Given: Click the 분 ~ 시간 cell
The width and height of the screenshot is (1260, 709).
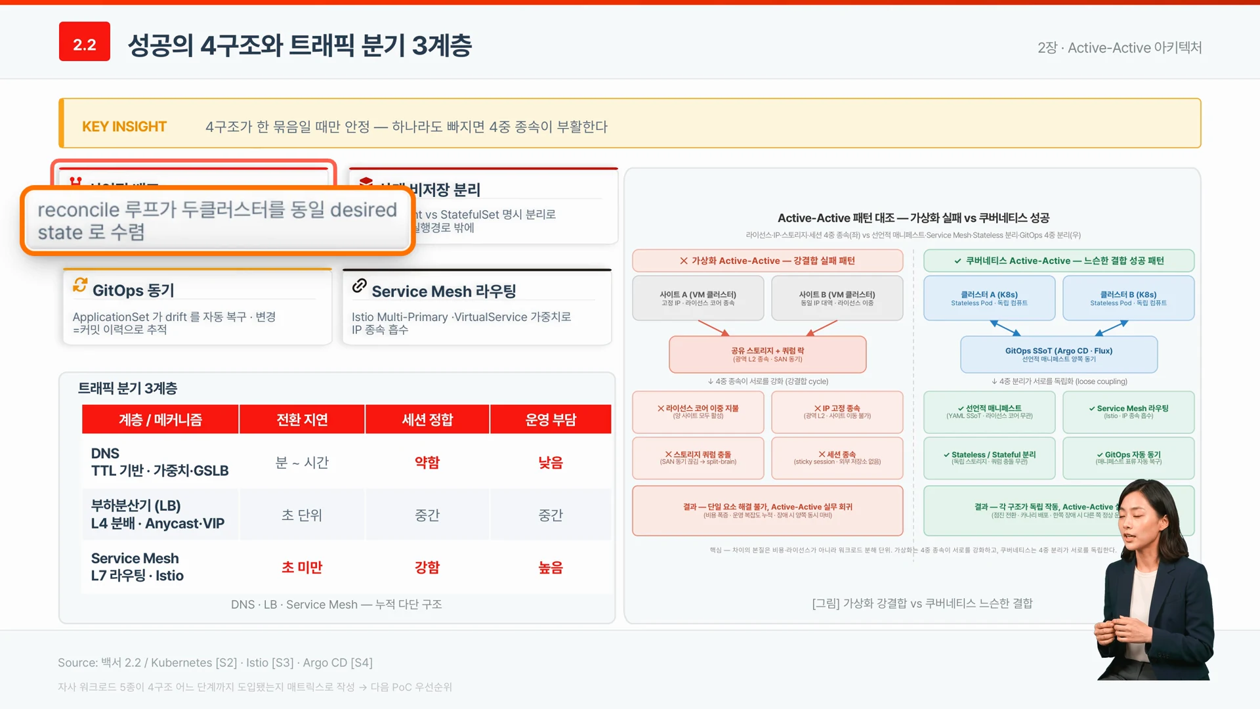Looking at the screenshot, I should 302,462.
